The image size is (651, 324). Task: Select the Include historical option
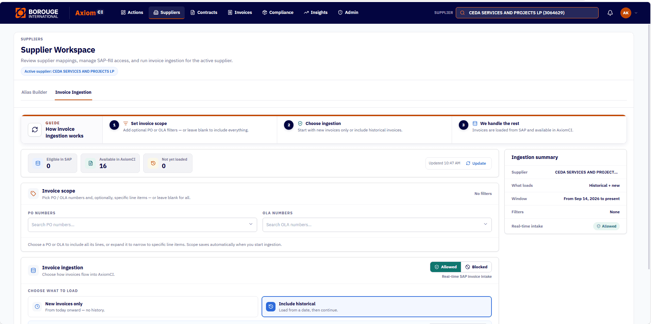click(377, 307)
